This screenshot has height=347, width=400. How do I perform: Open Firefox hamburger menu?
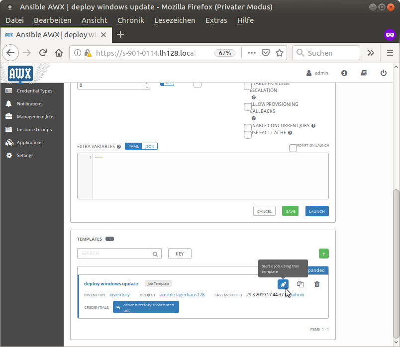pyautogui.click(x=390, y=53)
